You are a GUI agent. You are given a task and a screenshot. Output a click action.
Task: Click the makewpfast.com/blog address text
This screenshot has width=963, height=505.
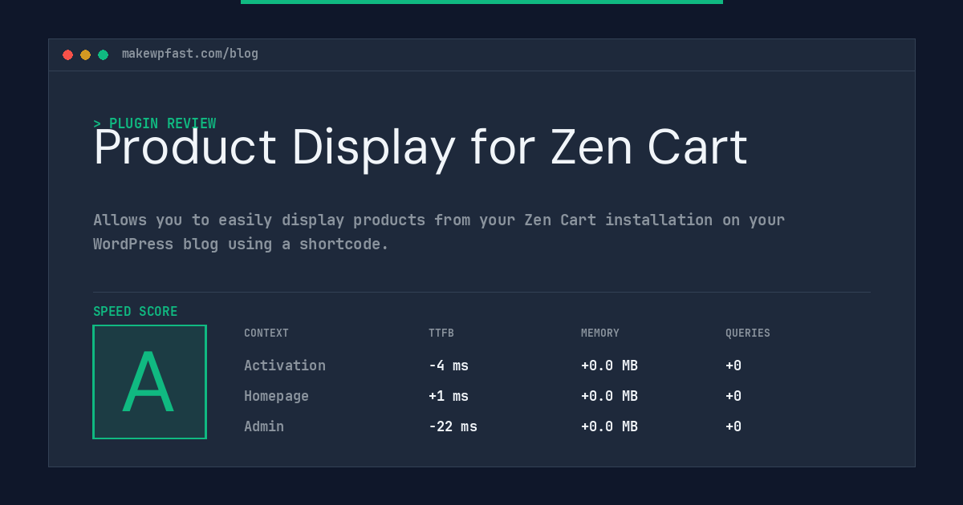(190, 54)
